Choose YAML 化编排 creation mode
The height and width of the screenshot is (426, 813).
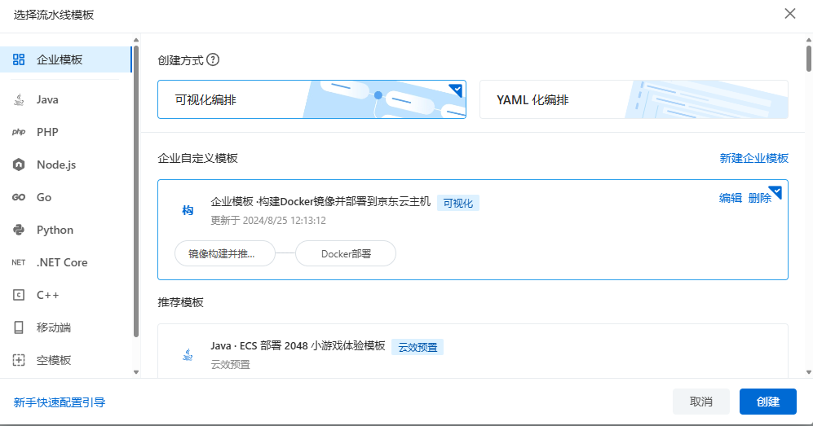pos(634,99)
